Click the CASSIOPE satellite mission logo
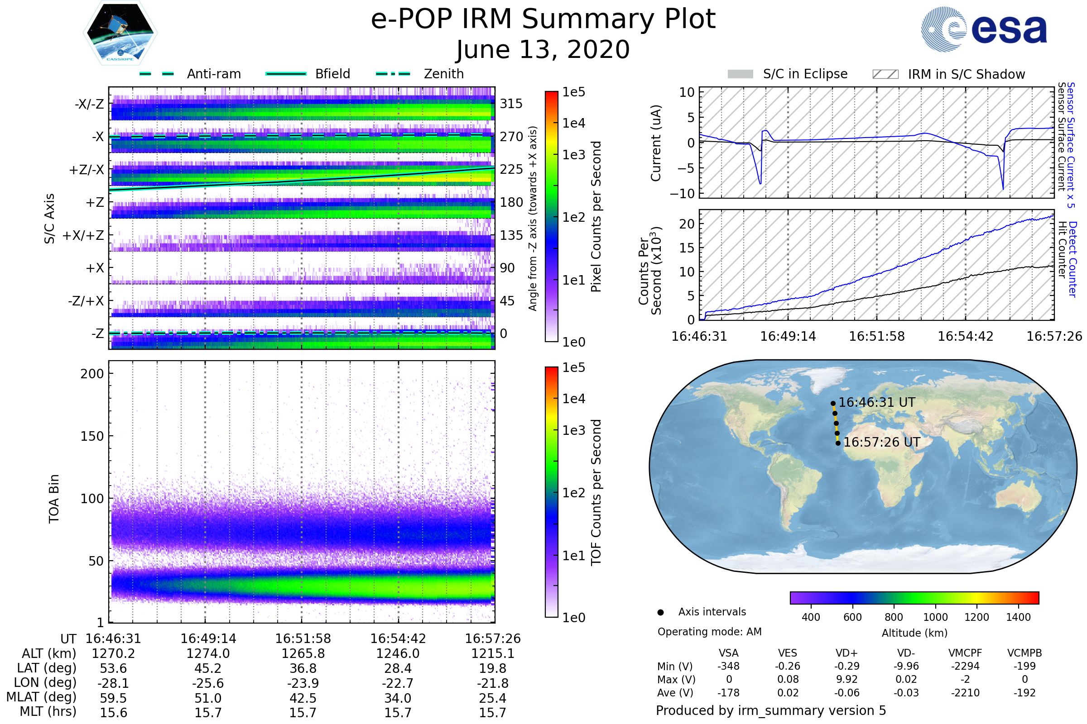Image resolution: width=1087 pixels, height=724 pixels. click(x=120, y=33)
